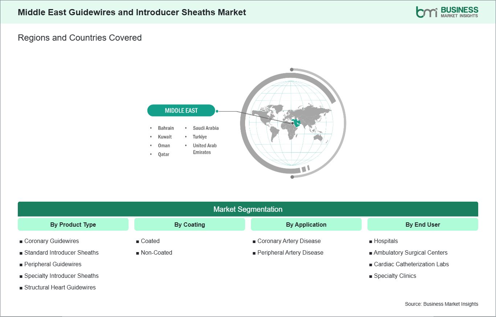
Task: Click the Source: Business Market Insights link
Action: pos(442,304)
